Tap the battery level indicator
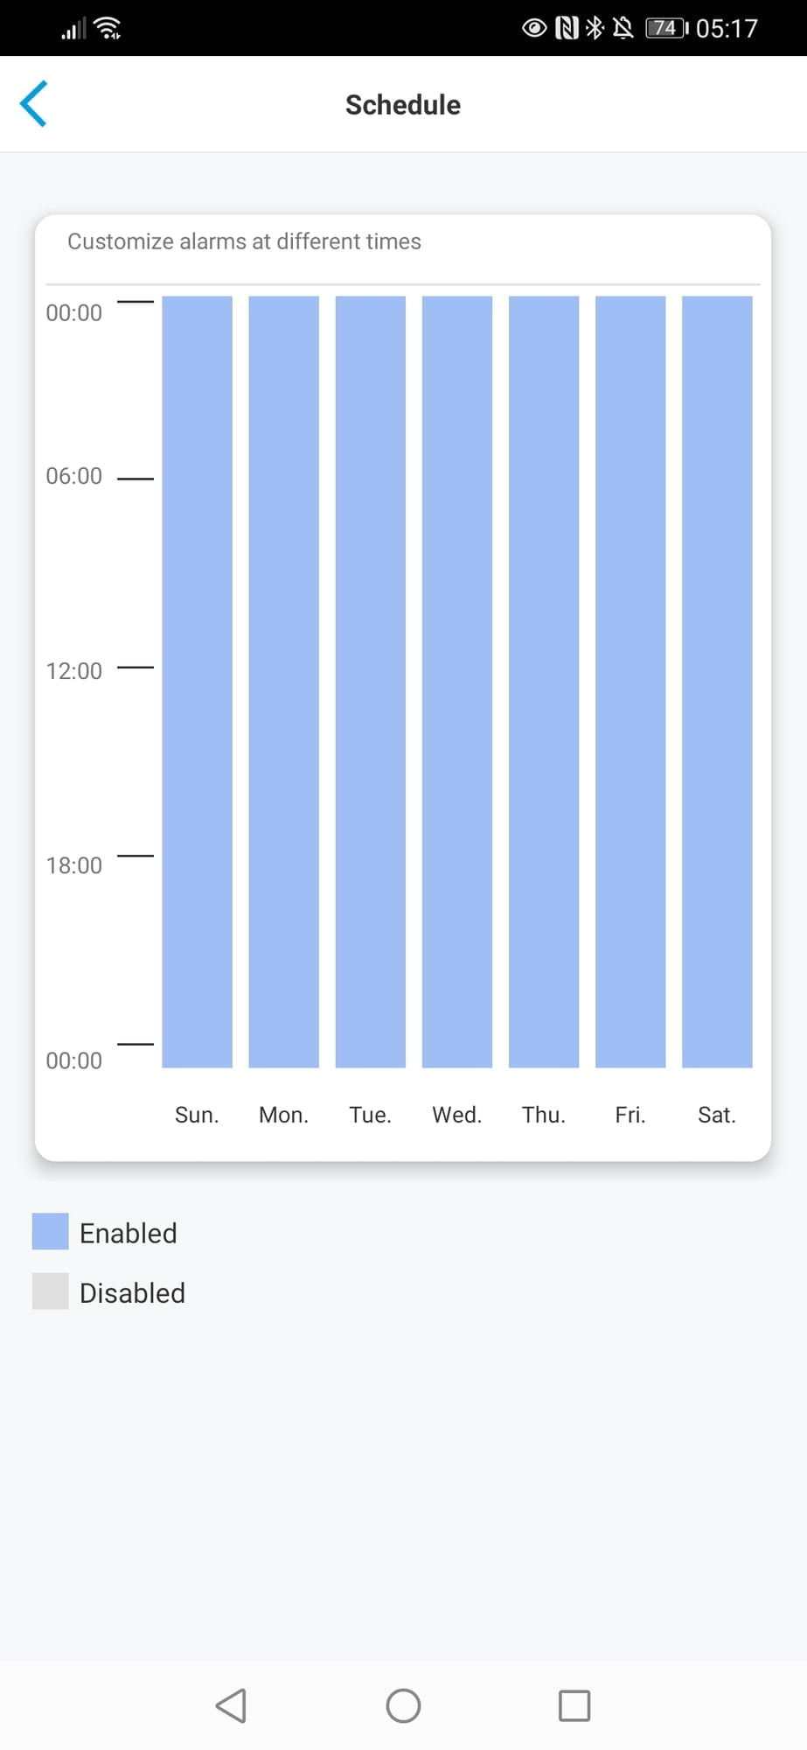The image size is (807, 1750). tap(666, 28)
